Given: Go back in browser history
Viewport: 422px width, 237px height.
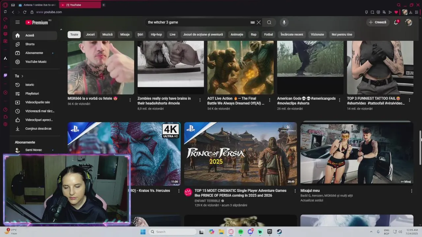Looking at the screenshot, I should click(13, 12).
